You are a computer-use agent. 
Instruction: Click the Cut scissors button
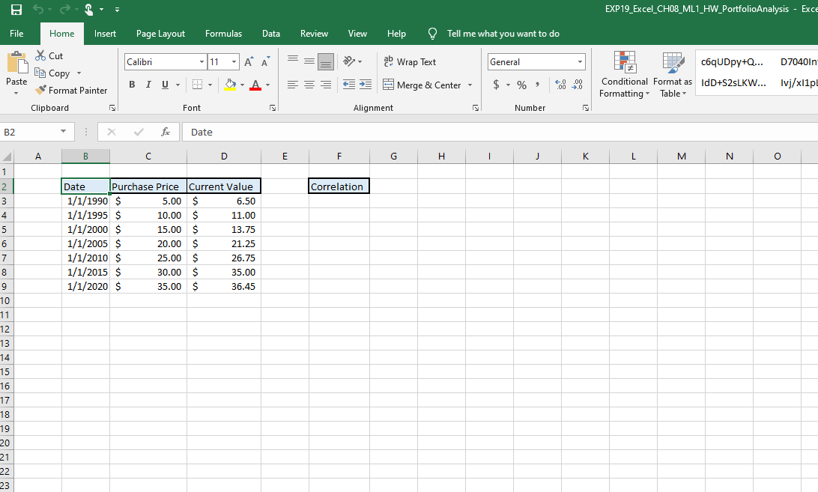pyautogui.click(x=49, y=56)
